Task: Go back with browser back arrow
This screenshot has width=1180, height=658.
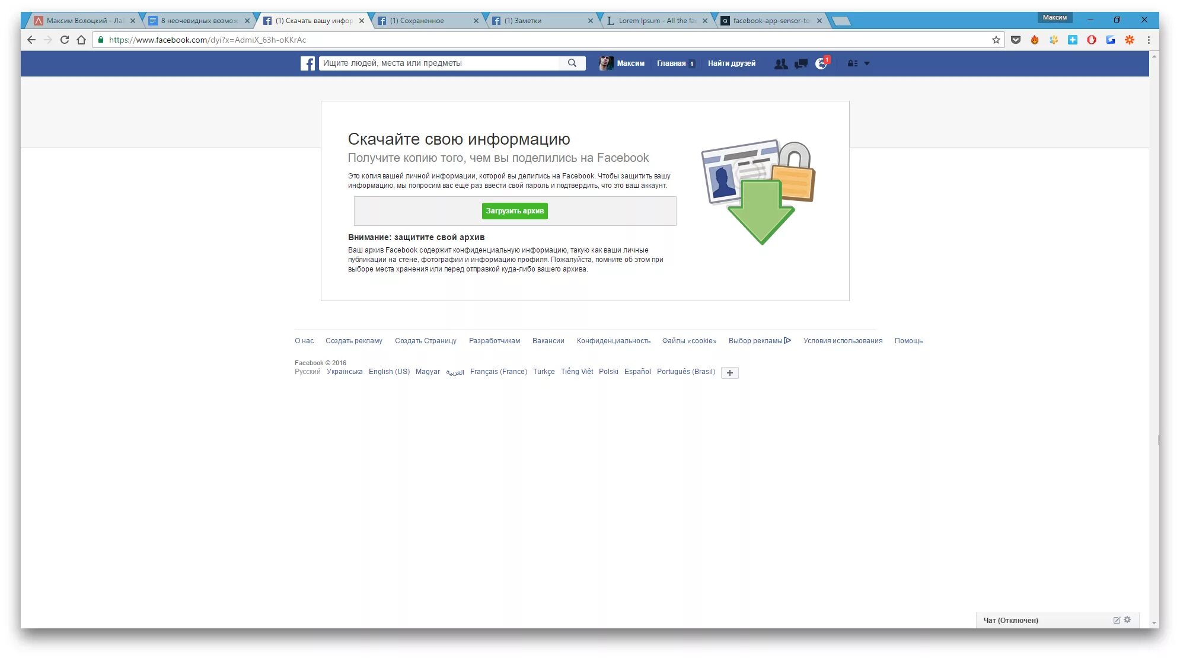Action: 31,40
